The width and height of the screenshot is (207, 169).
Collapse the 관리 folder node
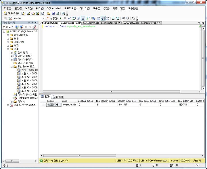click(8, 49)
